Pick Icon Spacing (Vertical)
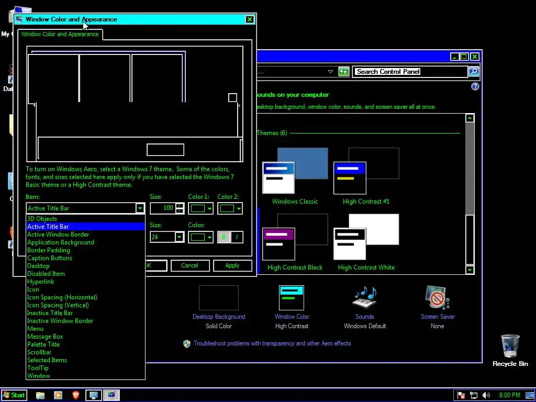The width and height of the screenshot is (536, 402). [x=85, y=305]
